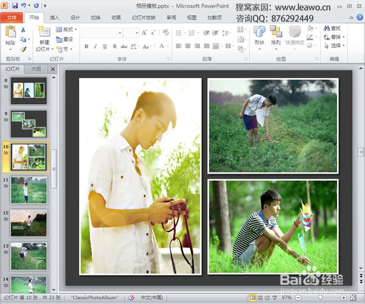The width and height of the screenshot is (365, 304).
Task: Click the Shapes (形状) icon
Action: point(259,32)
